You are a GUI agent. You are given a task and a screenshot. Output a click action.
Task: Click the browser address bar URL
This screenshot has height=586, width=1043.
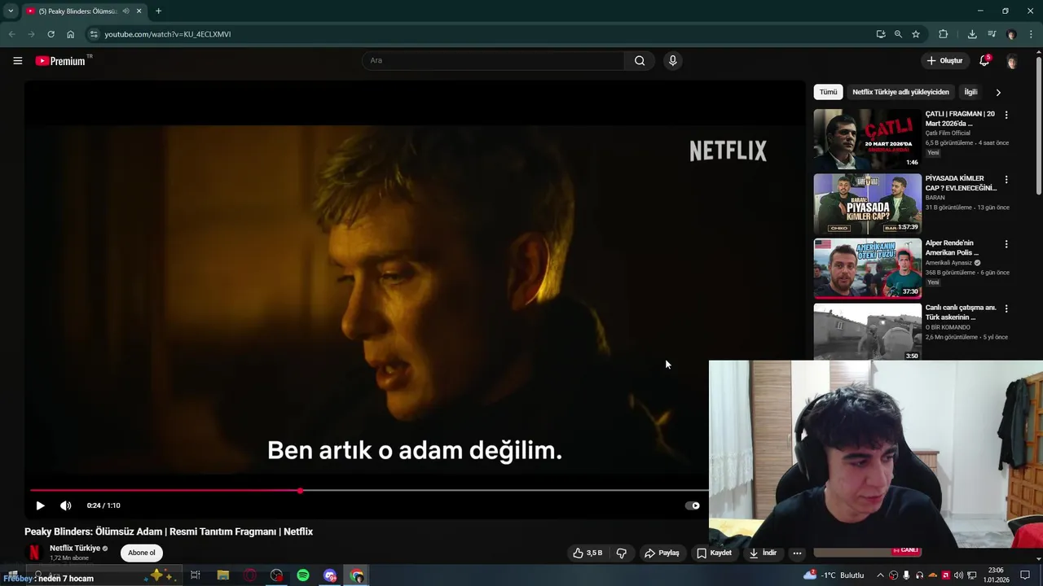[x=168, y=34]
